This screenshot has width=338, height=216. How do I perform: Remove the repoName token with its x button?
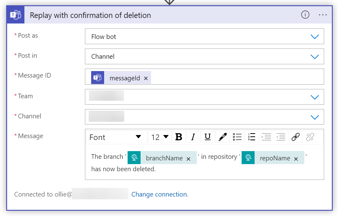pyautogui.click(x=296, y=158)
